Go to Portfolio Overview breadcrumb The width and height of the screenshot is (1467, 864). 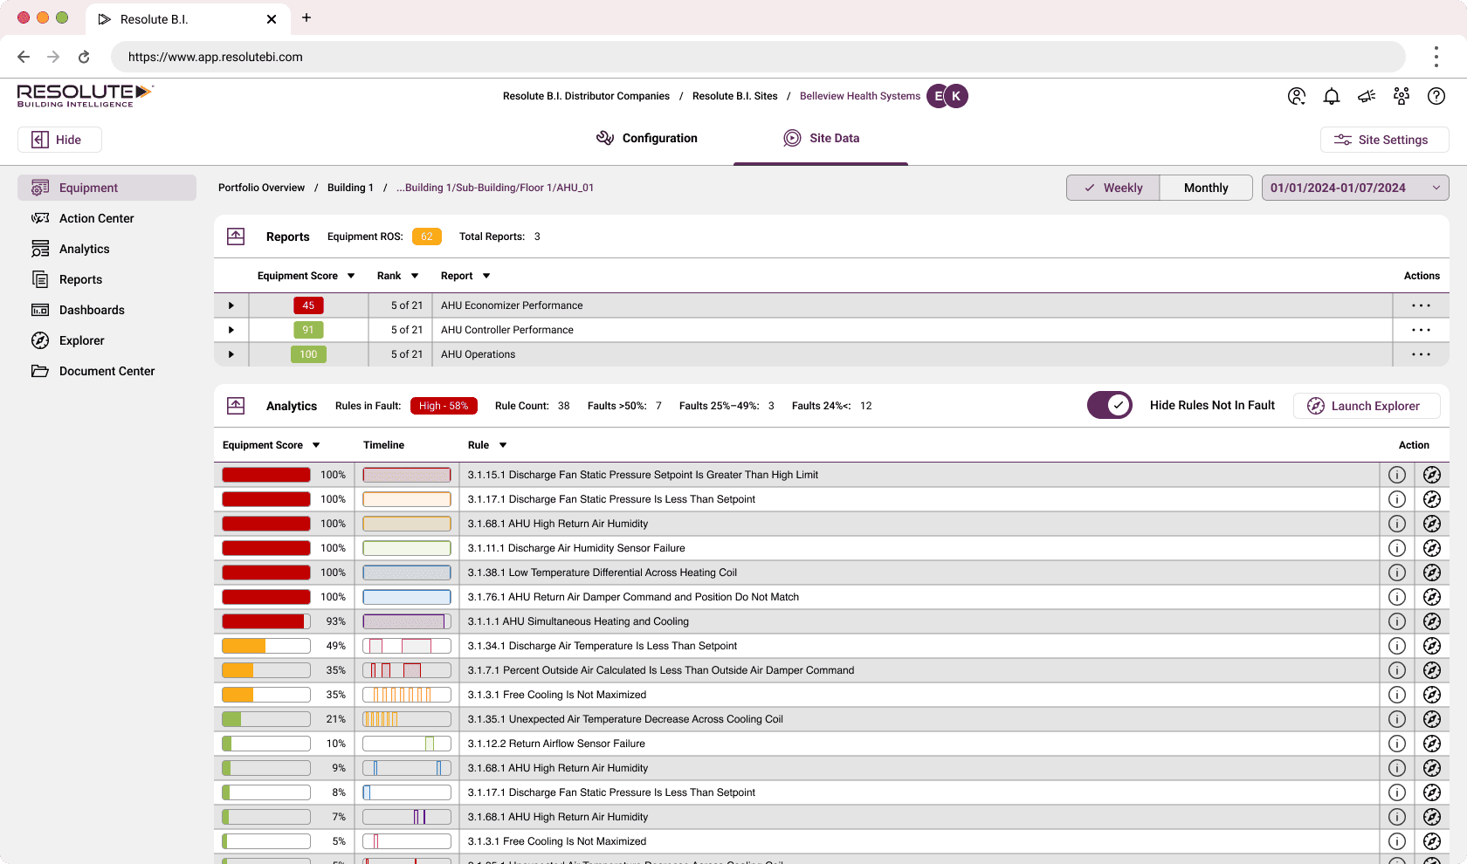tap(261, 188)
